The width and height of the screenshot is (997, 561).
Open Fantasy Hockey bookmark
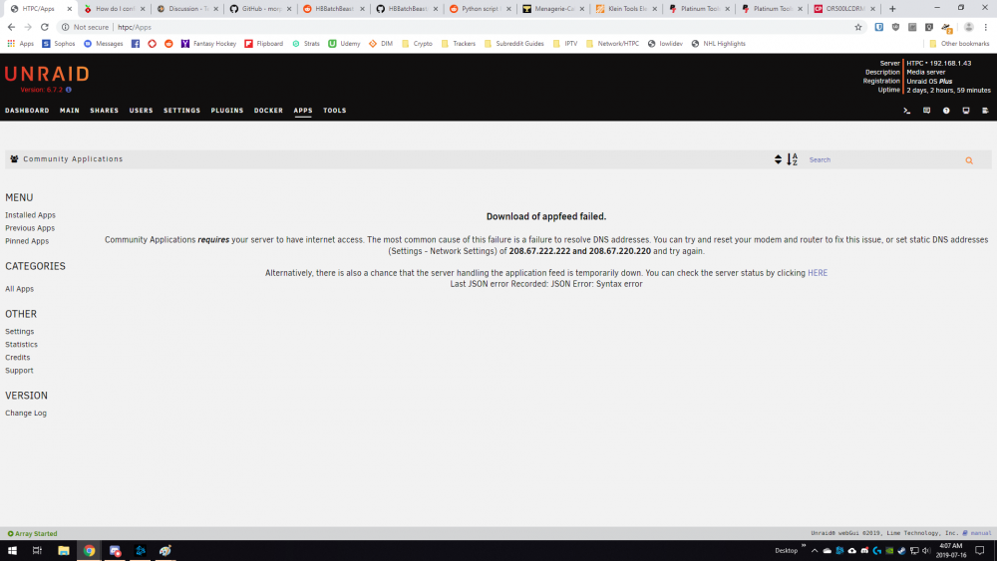(x=208, y=44)
